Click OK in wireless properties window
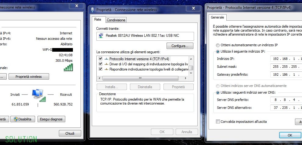 tap(162, 132)
